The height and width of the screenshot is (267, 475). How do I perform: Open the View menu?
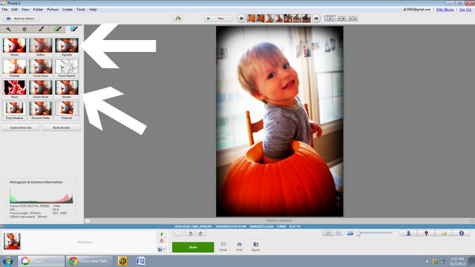tap(25, 10)
